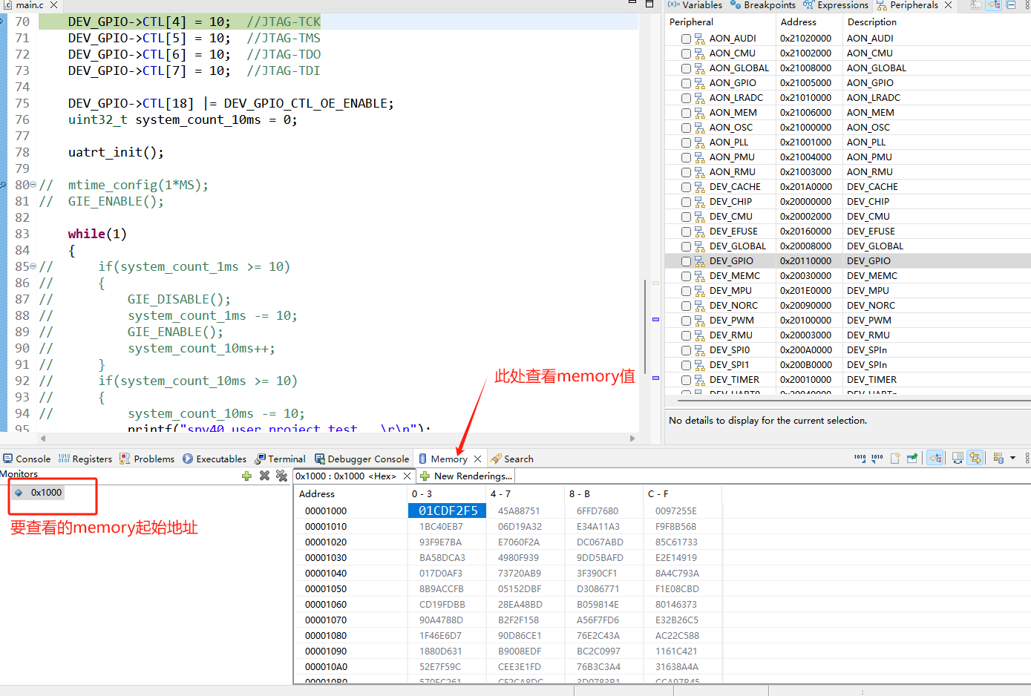This screenshot has width=1031, height=696.
Task: Remove the selected memory monitor
Action: pos(264,476)
